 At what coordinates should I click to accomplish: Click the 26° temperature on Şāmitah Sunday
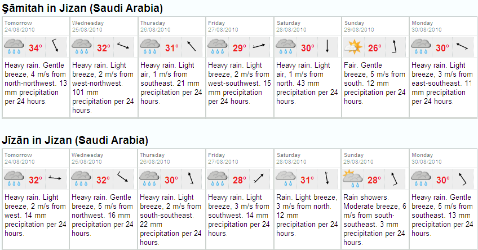[375, 48]
